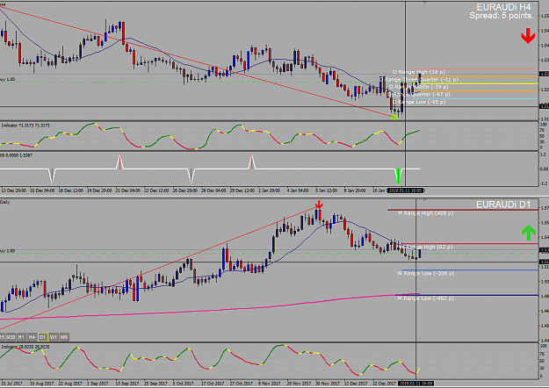Switch to the W1 timeframe button

[54, 337]
